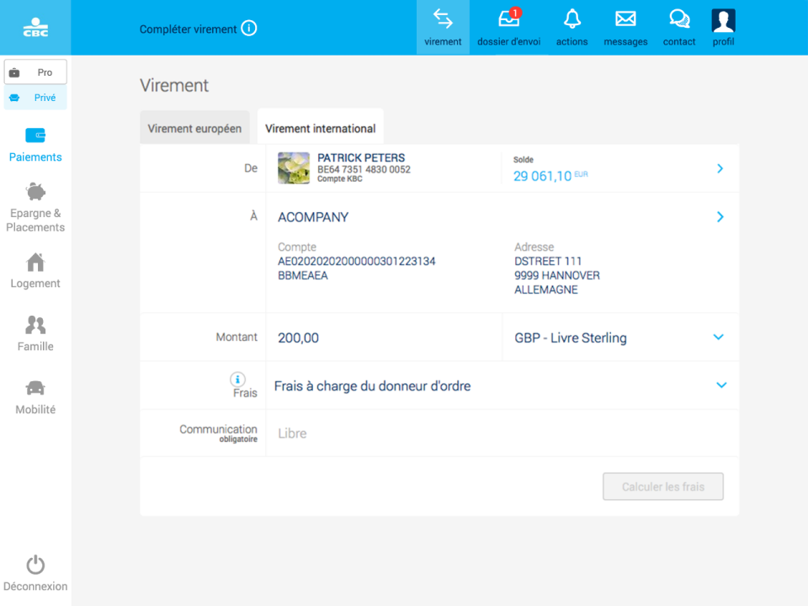Image resolution: width=808 pixels, height=606 pixels.
Task: Open ACOMPANY beneficiary details chevron
Action: pos(720,217)
